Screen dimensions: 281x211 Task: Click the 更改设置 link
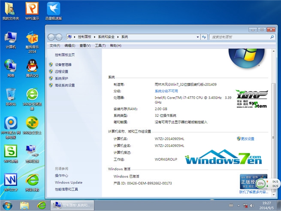coord(247,139)
